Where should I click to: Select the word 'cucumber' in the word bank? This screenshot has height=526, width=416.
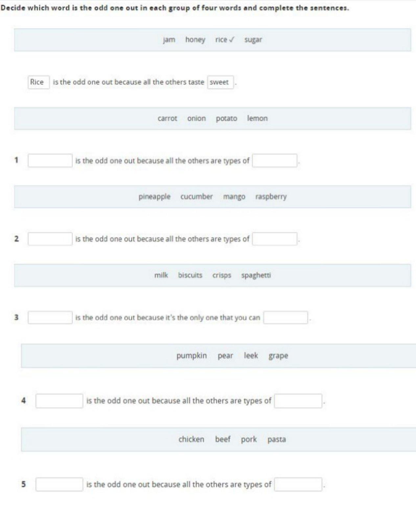click(x=196, y=197)
